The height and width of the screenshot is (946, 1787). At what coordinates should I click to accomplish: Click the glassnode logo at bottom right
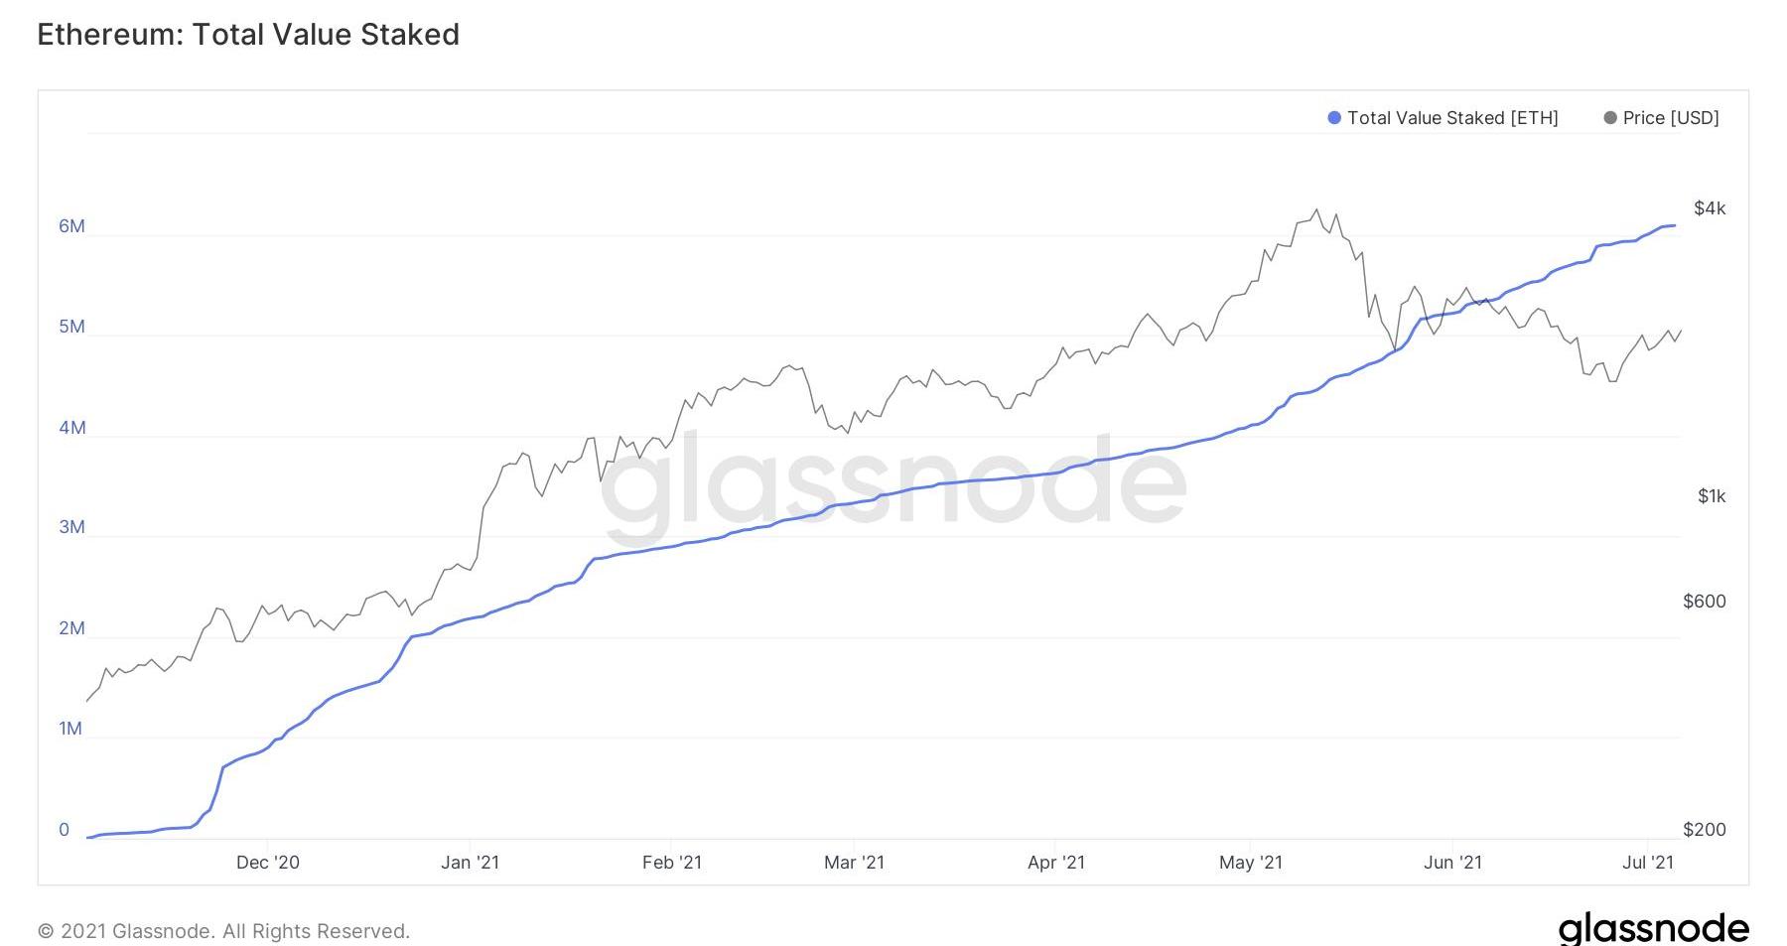1653,928
